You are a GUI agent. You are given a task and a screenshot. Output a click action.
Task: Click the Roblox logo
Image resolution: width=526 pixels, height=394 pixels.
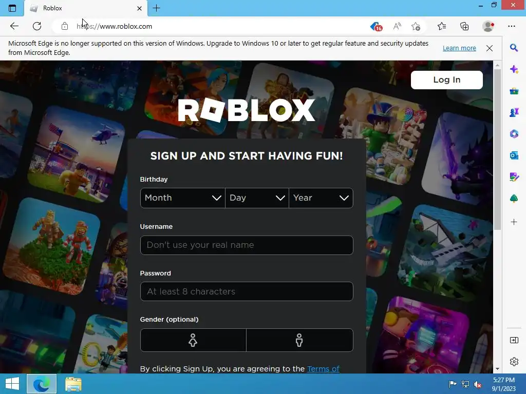[x=247, y=111]
